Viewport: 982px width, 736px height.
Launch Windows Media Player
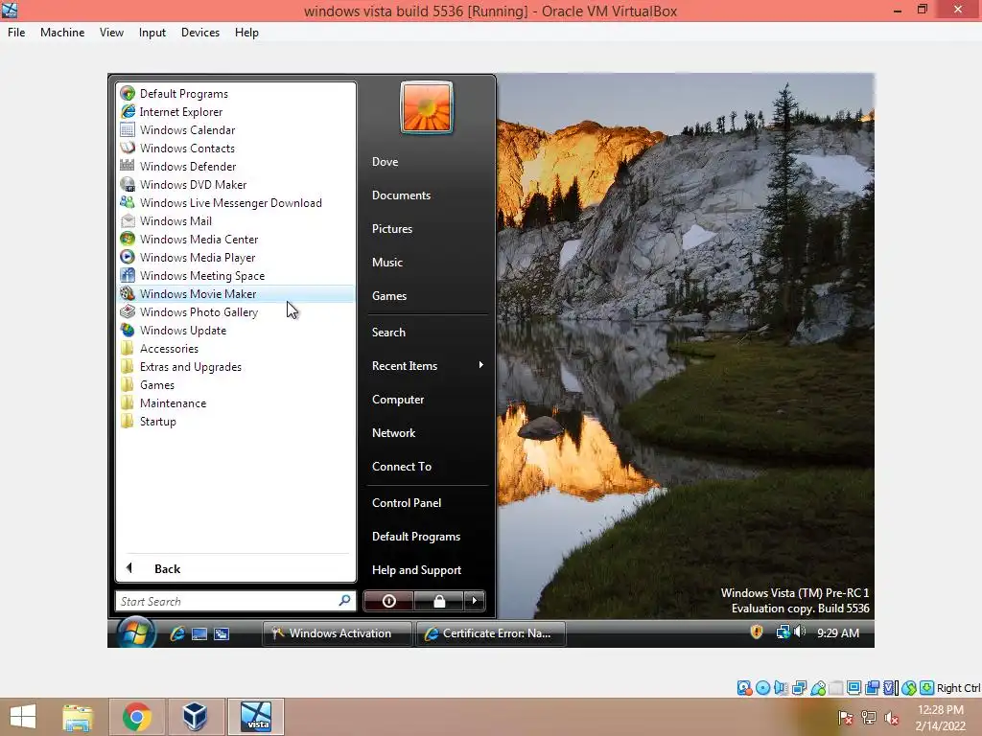click(236, 257)
